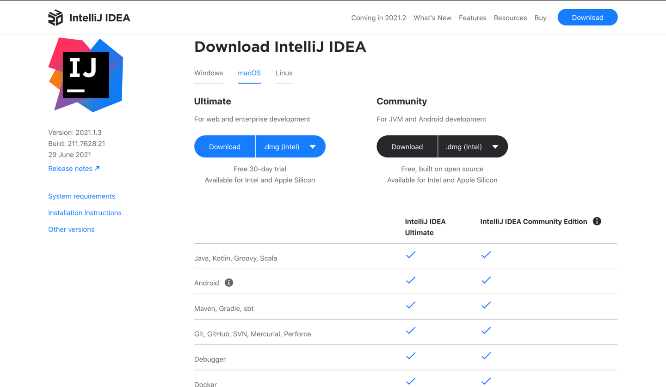Image resolution: width=666 pixels, height=387 pixels.
Task: Expand the Ultimate .dmg (Intel) dropdown
Action: 290,146
